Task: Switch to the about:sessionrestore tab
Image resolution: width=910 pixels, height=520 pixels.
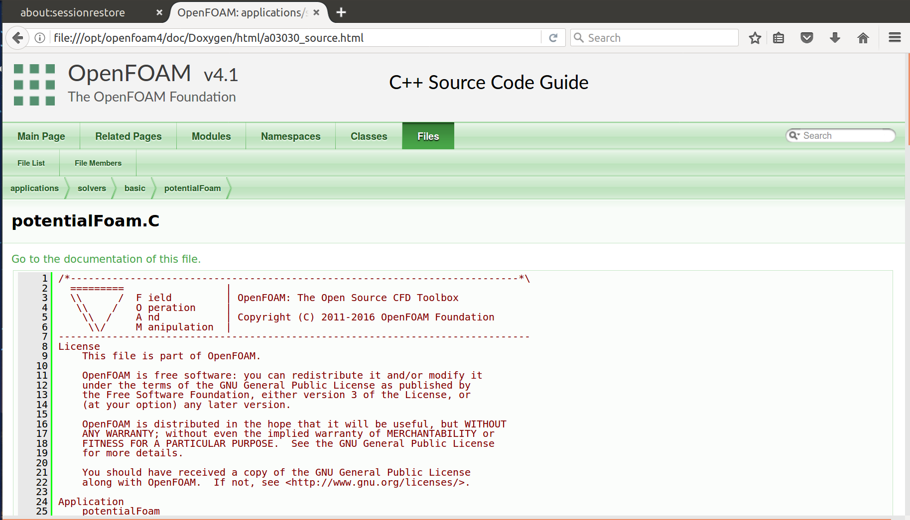Action: 73,12
